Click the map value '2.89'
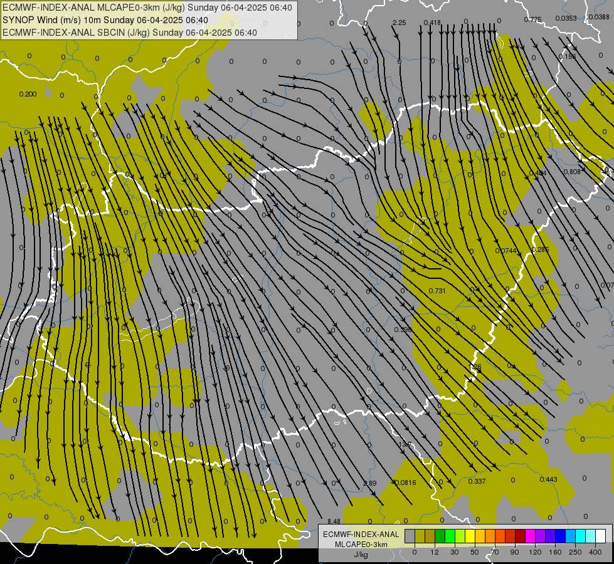This screenshot has width=614, height=564. 369,483
